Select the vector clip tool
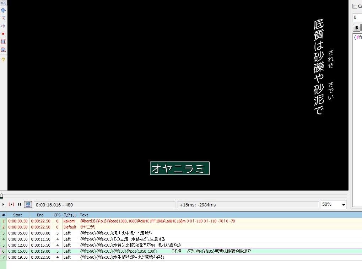Screen dimensions: 362x269 click(x=3, y=49)
